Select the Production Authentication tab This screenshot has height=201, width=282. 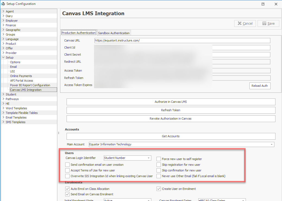tap(79, 33)
